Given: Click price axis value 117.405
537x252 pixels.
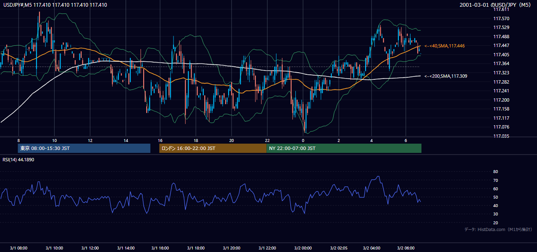Looking at the screenshot, I should [501, 55].
